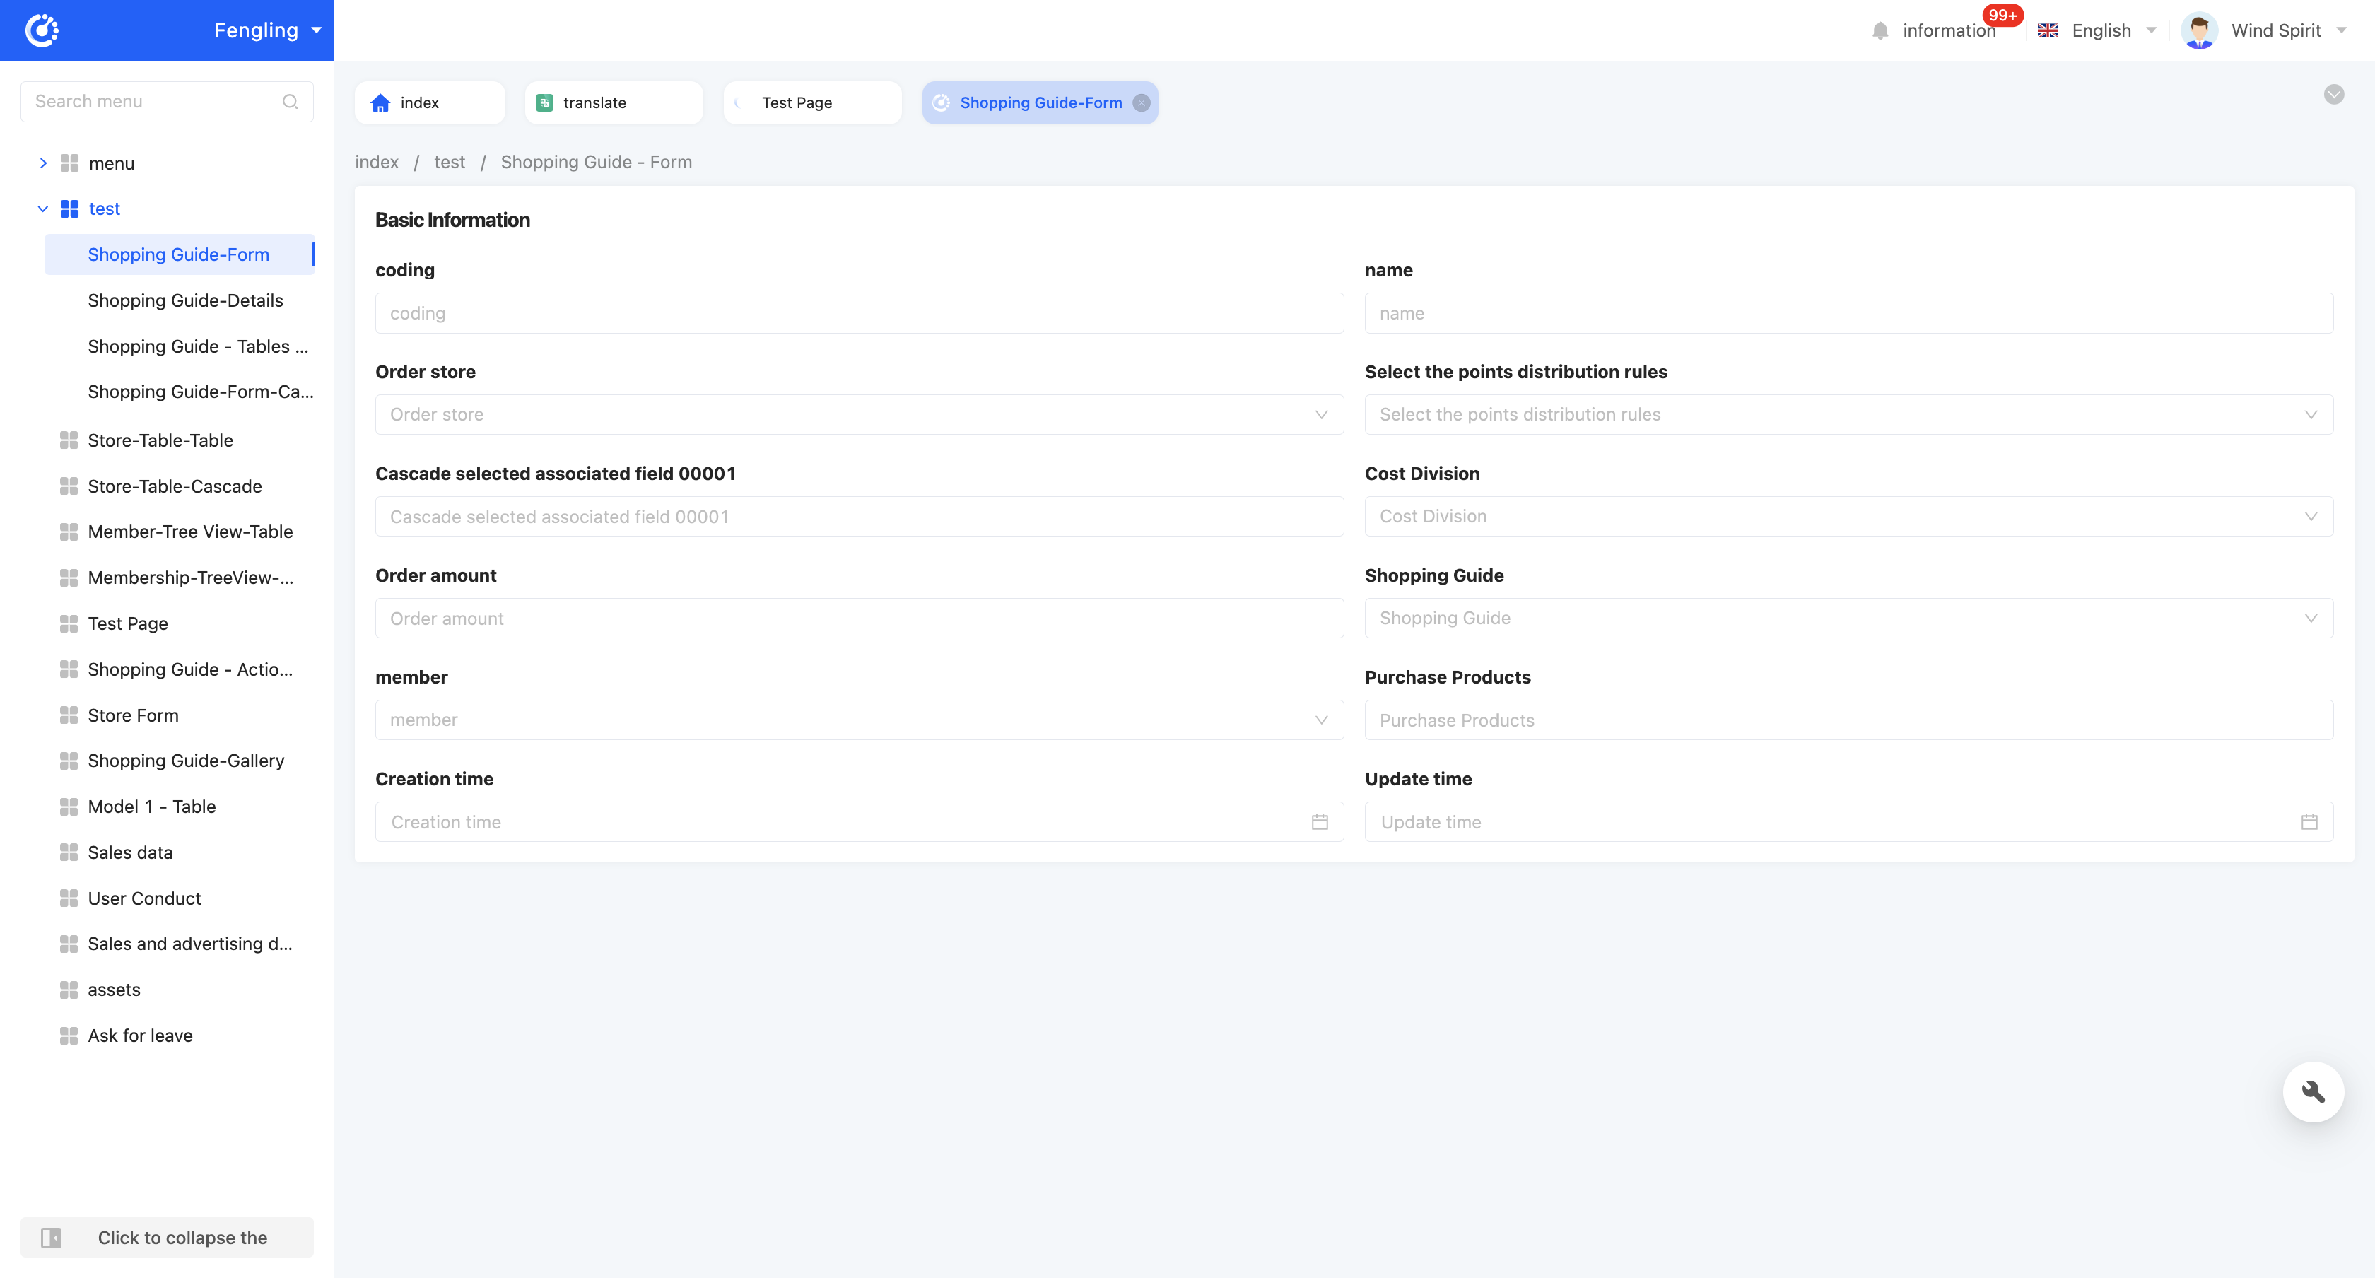Close the Shopping Guide-Form tab

(x=1142, y=102)
